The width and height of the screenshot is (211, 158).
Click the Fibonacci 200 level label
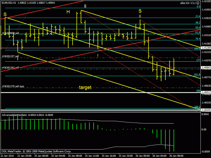coord(198,91)
